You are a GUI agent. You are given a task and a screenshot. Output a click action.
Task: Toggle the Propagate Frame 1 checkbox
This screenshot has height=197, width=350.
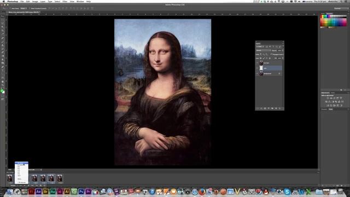point(271,54)
